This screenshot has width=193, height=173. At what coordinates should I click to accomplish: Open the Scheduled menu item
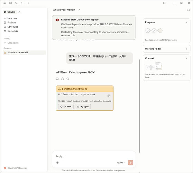tap(13, 27)
